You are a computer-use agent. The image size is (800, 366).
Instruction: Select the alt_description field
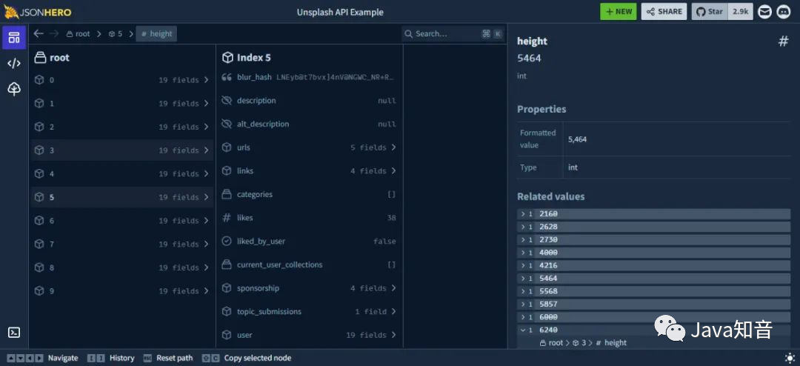[309, 124]
